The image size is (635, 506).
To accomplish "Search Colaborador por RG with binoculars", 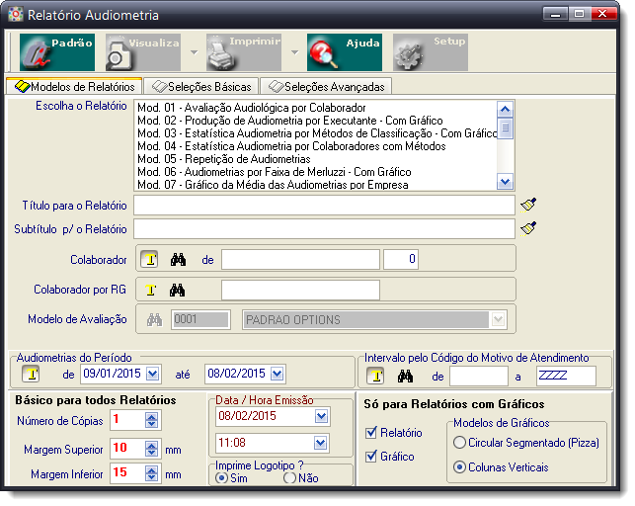I will [x=177, y=291].
